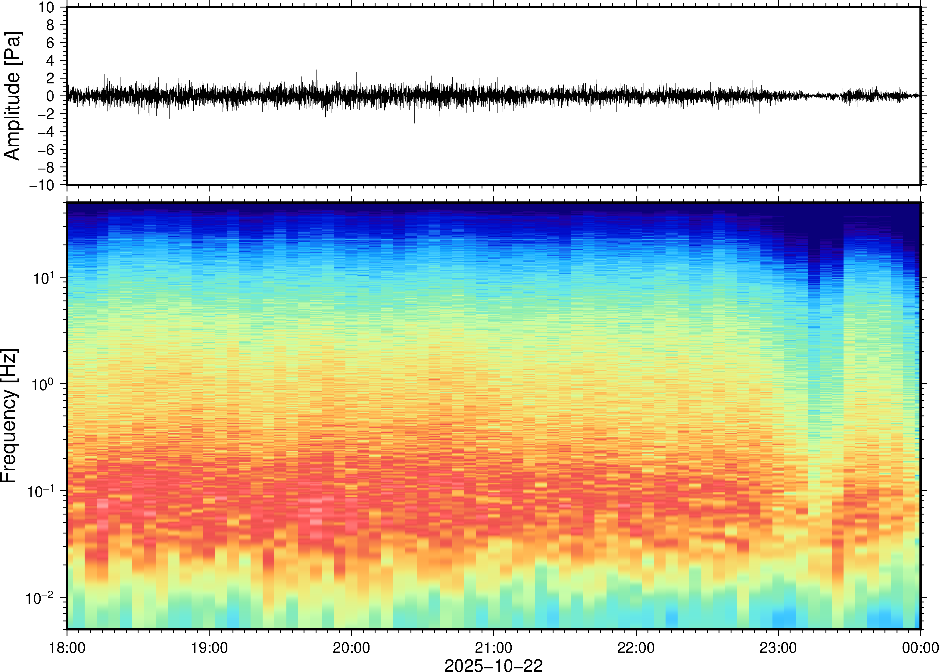This screenshot has width=939, height=672.
Task: Click the 10⁻¹ frequency tick label
Action: [x=41, y=491]
